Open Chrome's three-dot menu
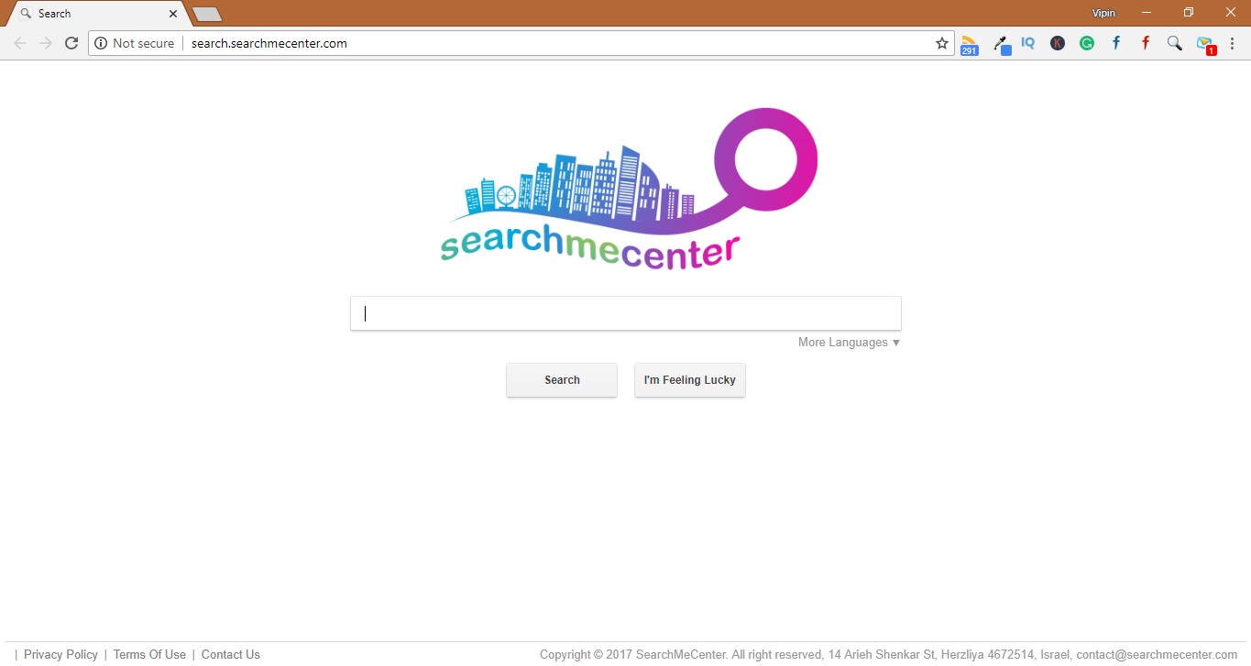Screen dimensions: 1251x666 [1232, 43]
